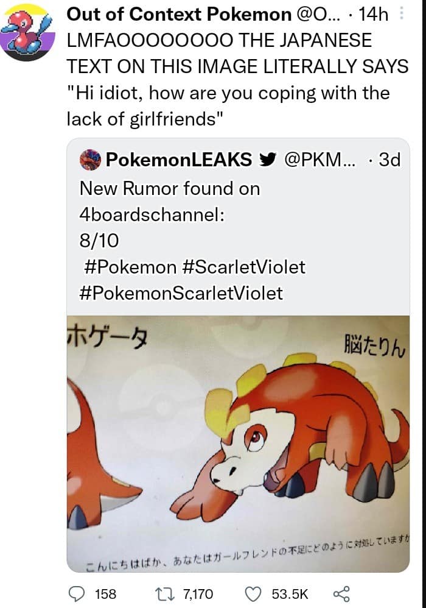Open the quoted tweet's 3d timestamp

pyautogui.click(x=389, y=160)
